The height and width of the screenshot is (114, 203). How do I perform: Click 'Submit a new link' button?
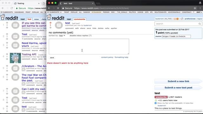178,81
